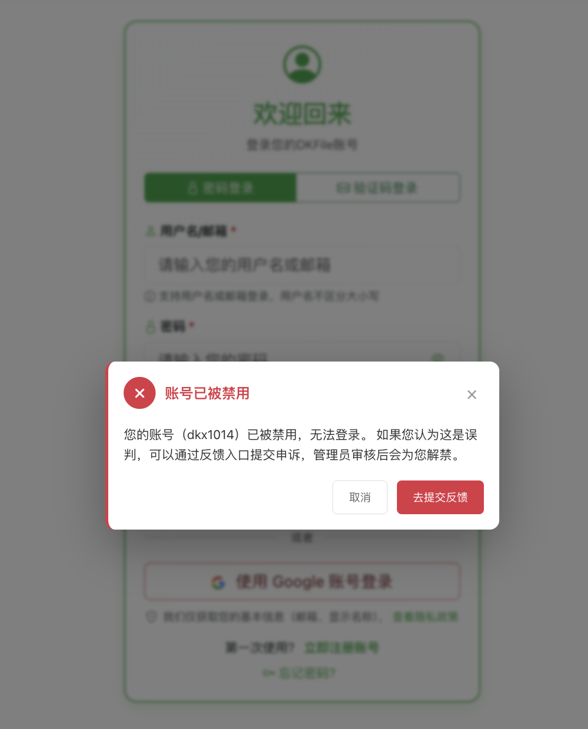This screenshot has height=729, width=588.
Task: Click the Google logo icon
Action: coord(218,582)
